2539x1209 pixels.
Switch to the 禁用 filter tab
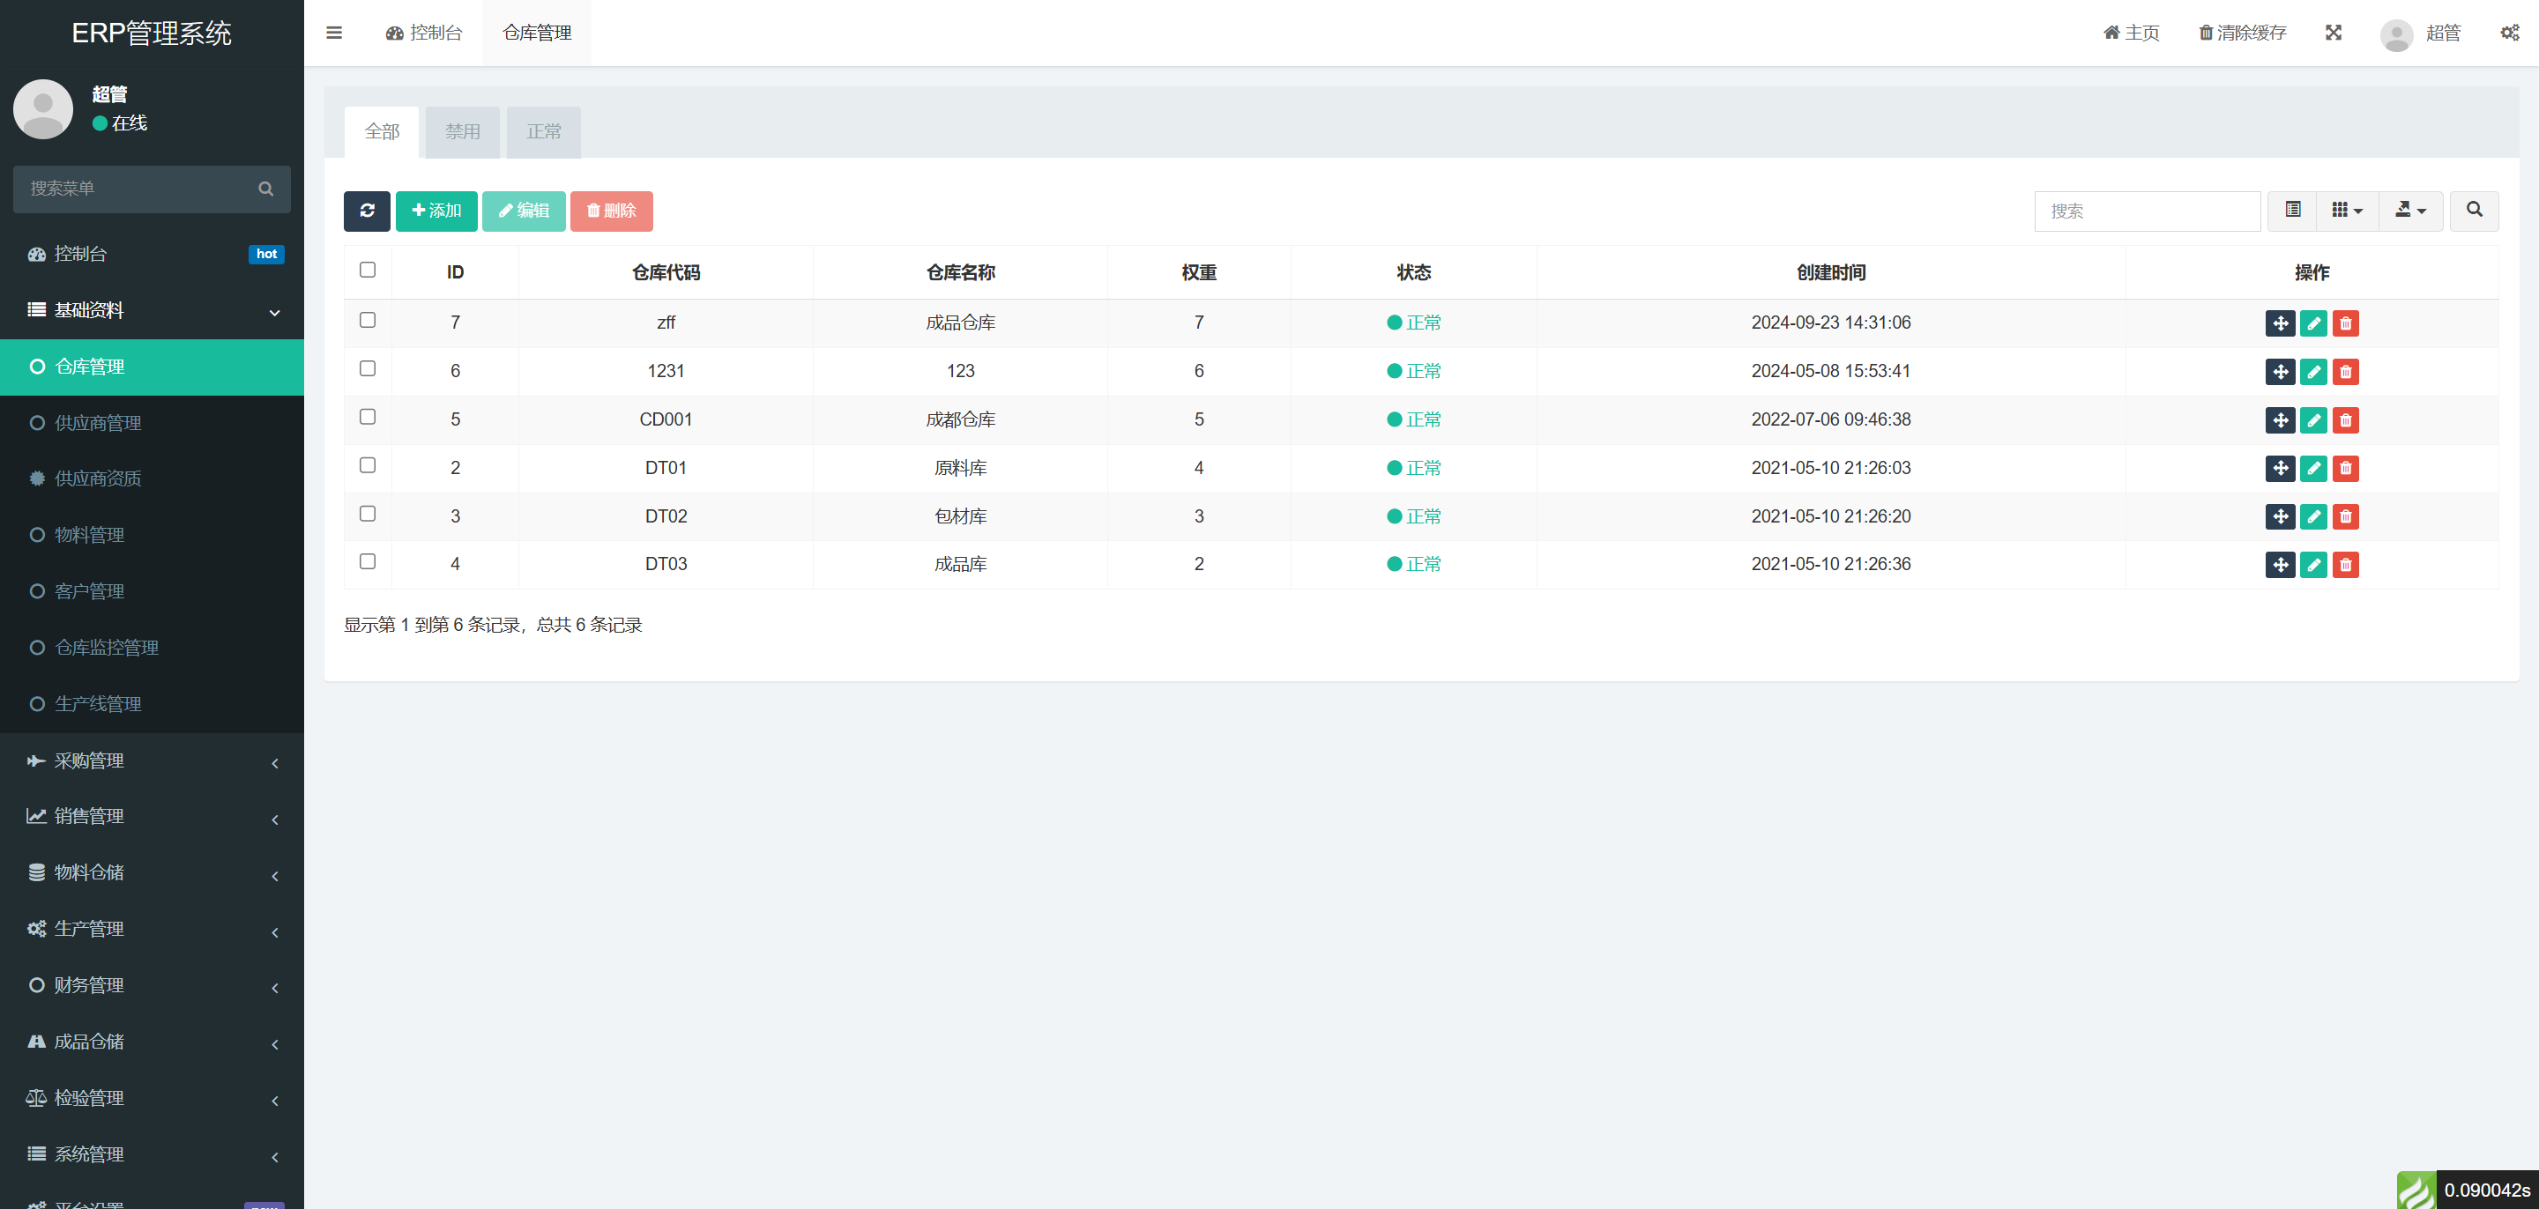coord(462,132)
